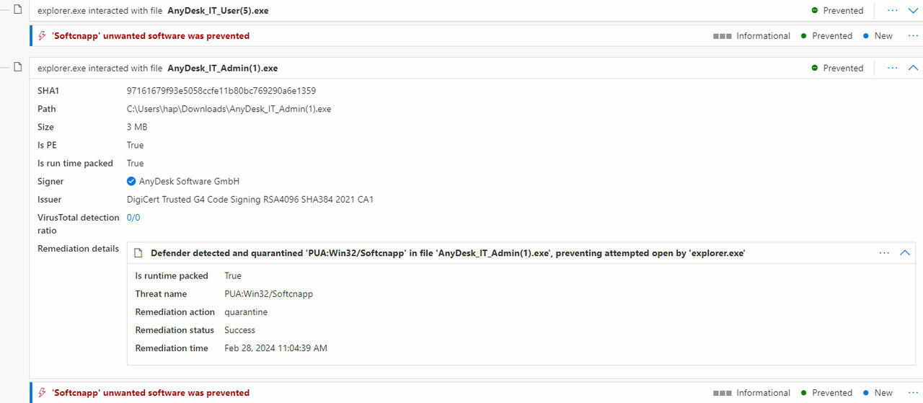Collapse the Remediation details section
This screenshot has width=923, height=403.
point(906,253)
